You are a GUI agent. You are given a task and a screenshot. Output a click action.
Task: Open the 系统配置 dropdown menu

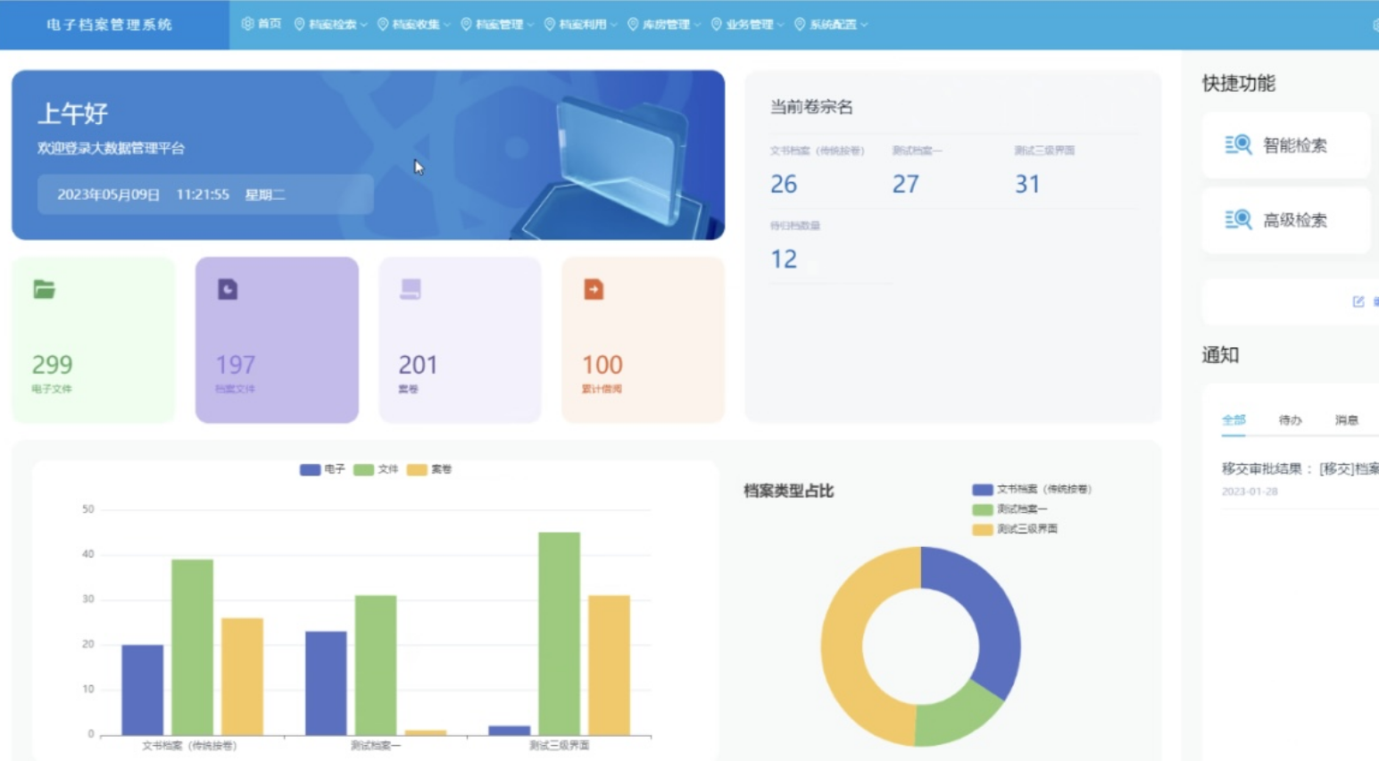click(831, 24)
